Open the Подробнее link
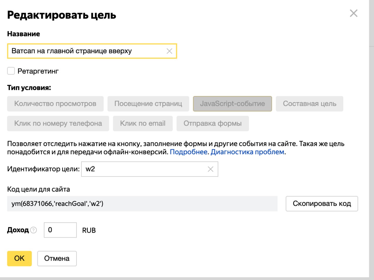Screen dimensions: 374x280 (188, 152)
